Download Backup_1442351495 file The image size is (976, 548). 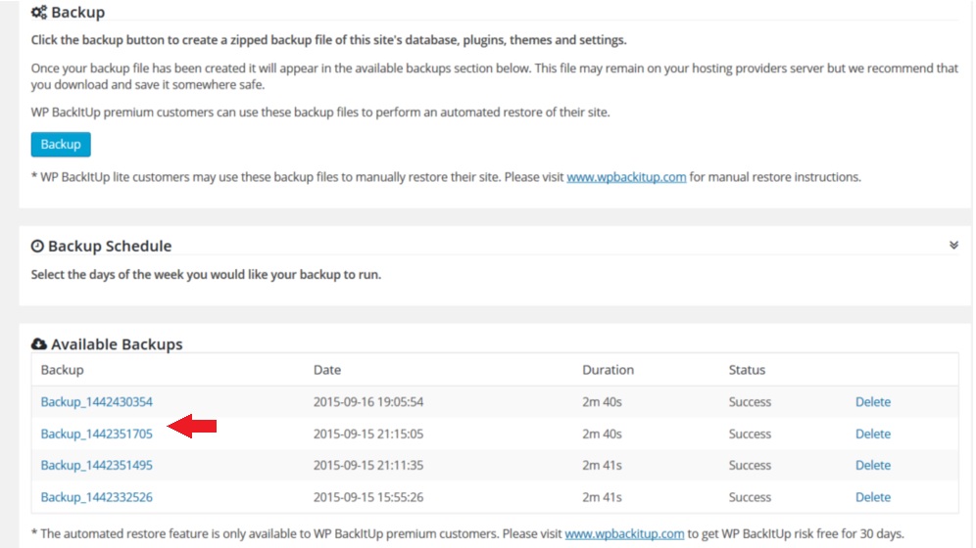96,466
